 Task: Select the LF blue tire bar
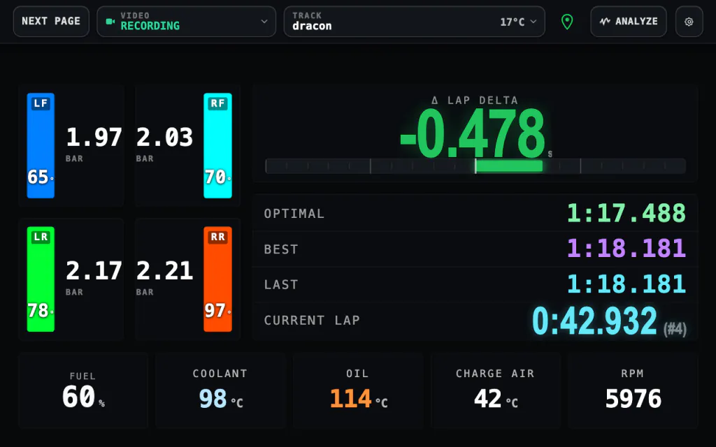point(41,145)
